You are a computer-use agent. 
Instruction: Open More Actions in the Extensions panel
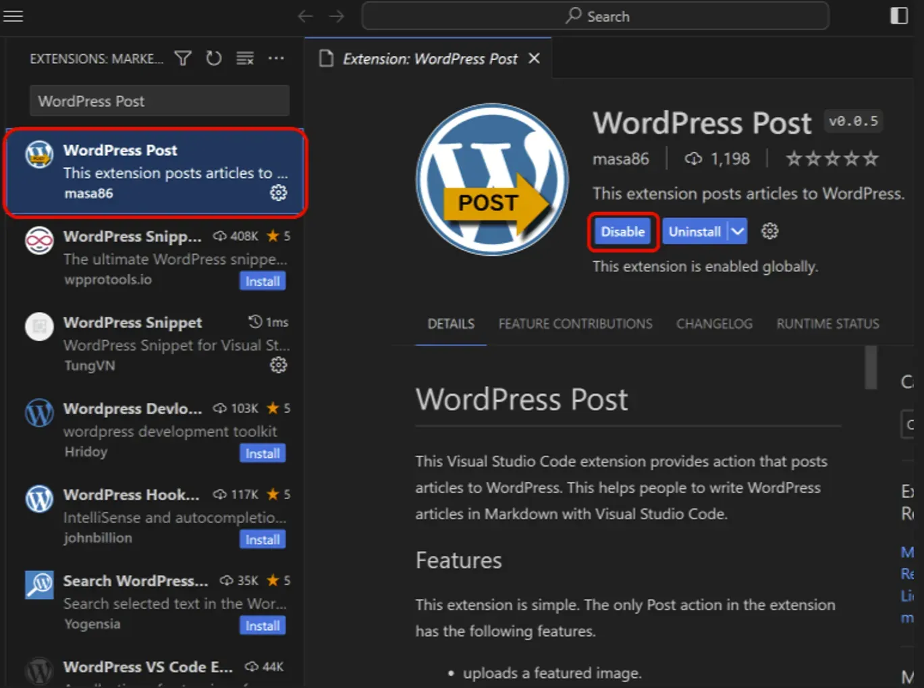click(276, 59)
